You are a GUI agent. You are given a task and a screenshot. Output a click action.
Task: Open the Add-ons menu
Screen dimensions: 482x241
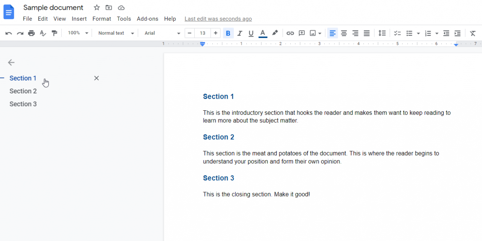147,18
